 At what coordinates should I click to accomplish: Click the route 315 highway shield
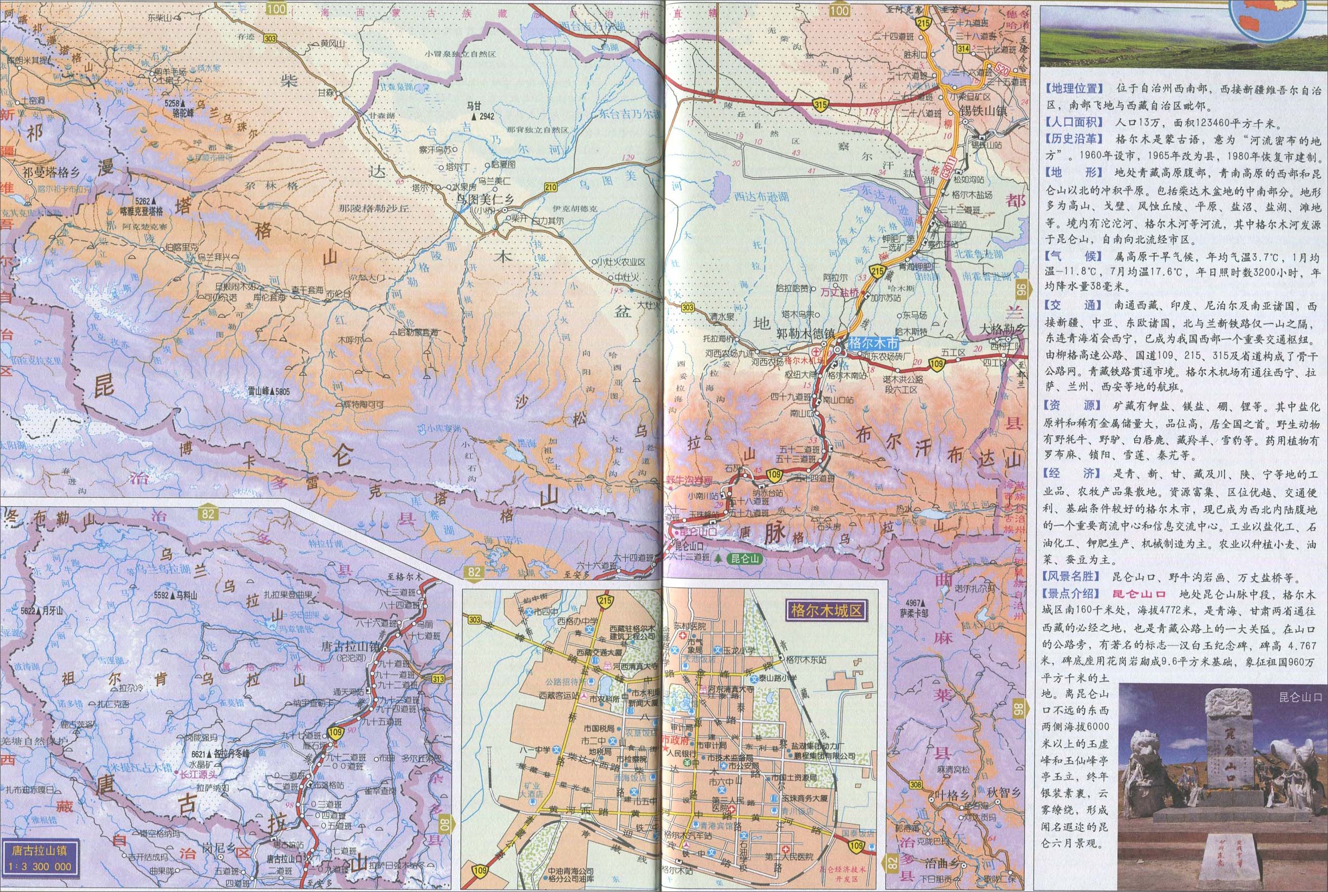(x=820, y=105)
